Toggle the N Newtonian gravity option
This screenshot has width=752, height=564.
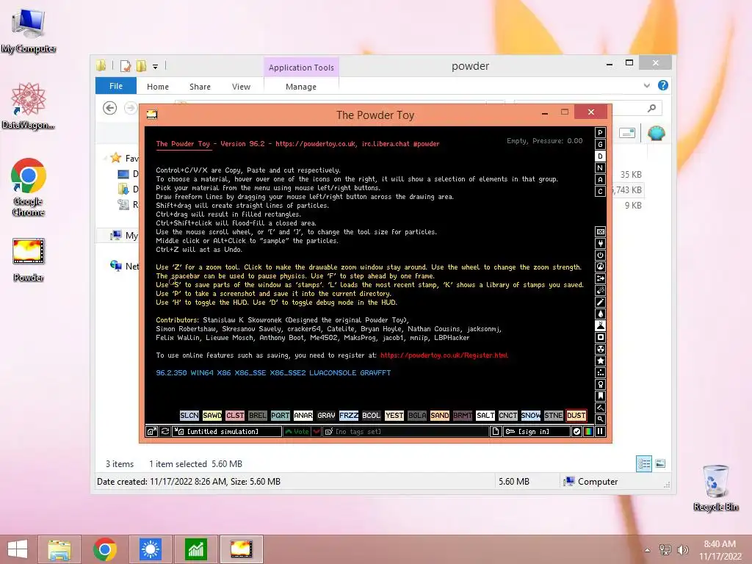(x=600, y=168)
